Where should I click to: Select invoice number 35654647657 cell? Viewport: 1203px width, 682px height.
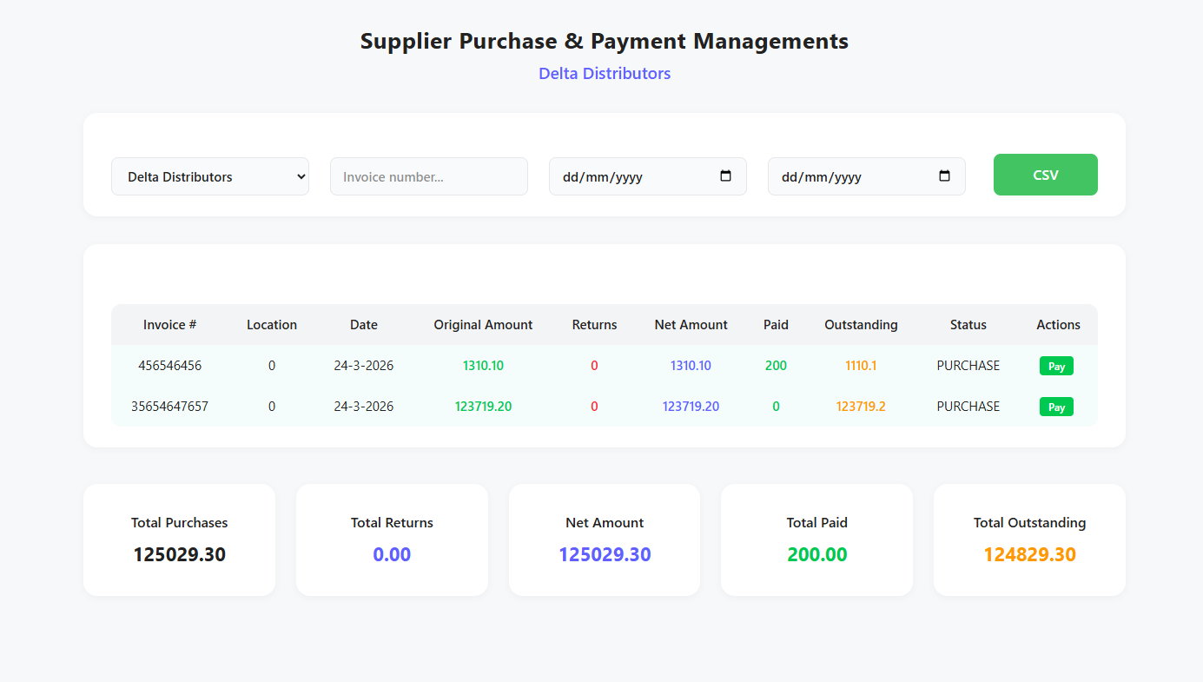[169, 407]
